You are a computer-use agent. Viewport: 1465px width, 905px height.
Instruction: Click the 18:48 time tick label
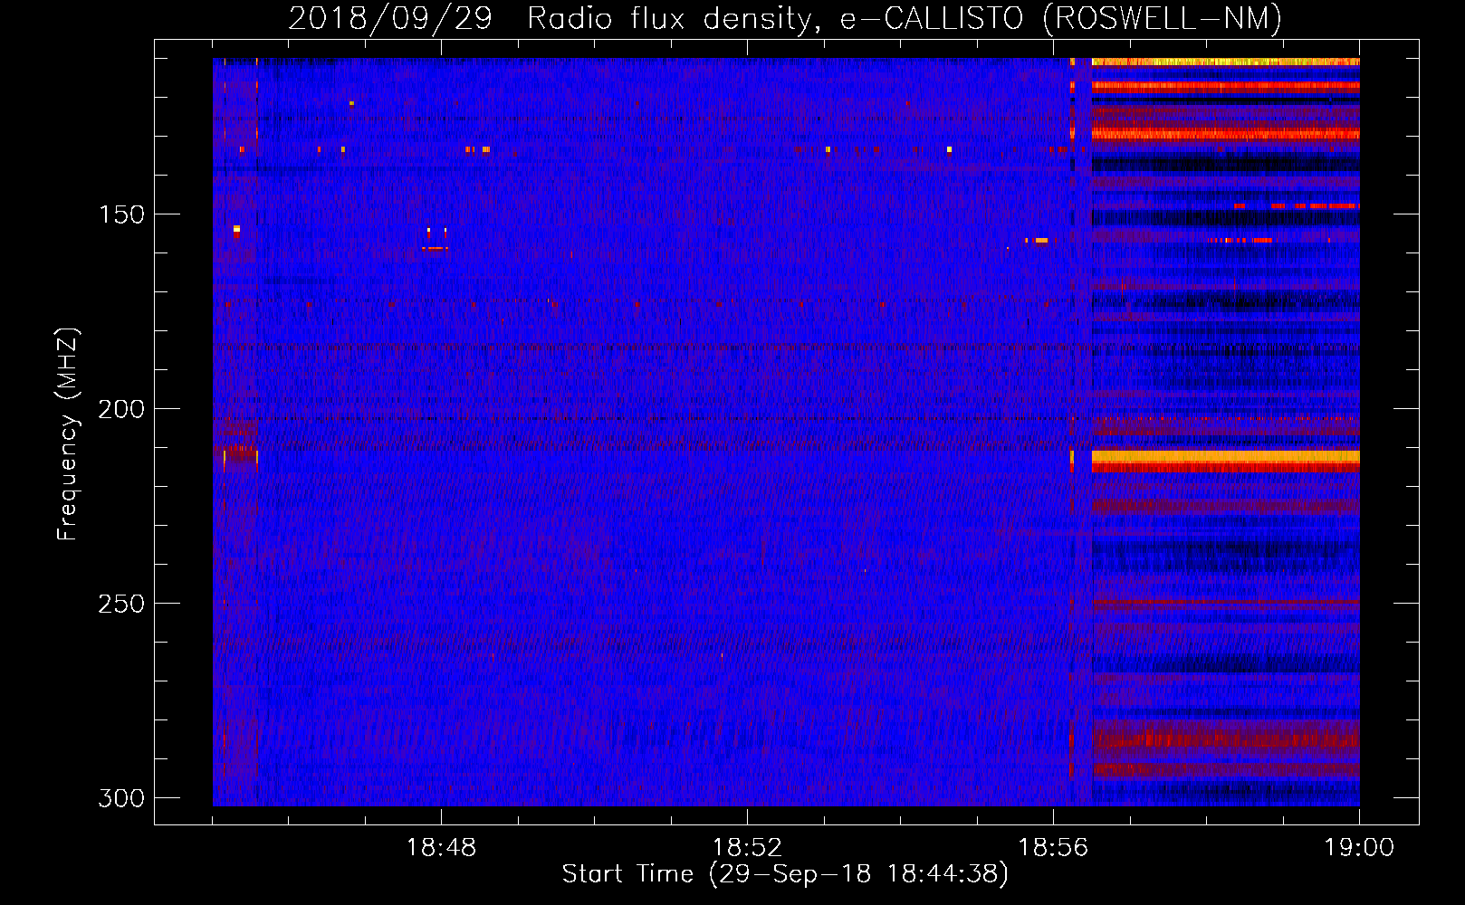coord(441,848)
